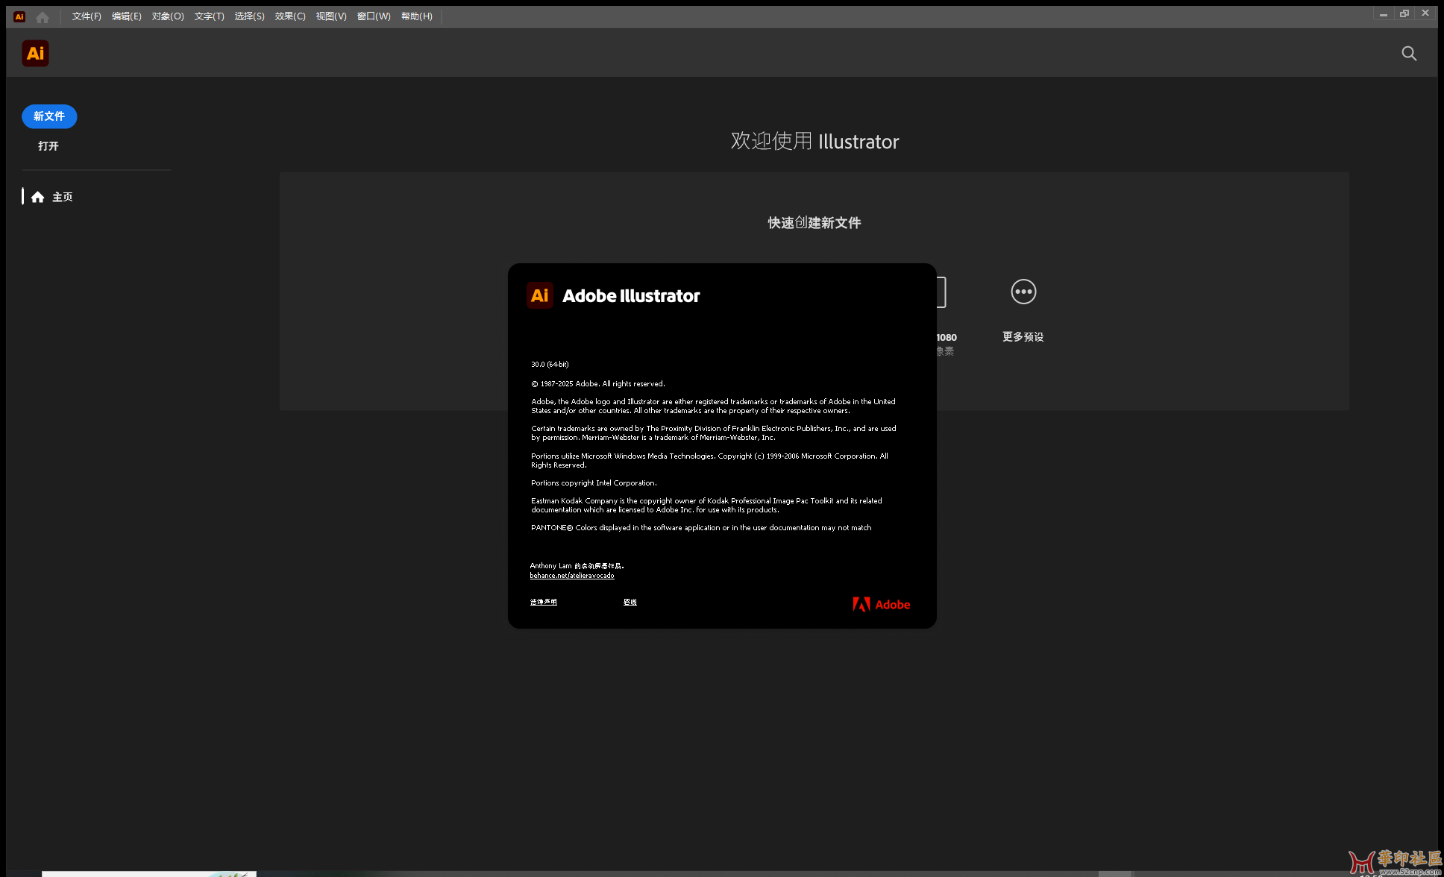
Task: Click the partially hidden 1080 preset thumbnail
Action: [942, 292]
